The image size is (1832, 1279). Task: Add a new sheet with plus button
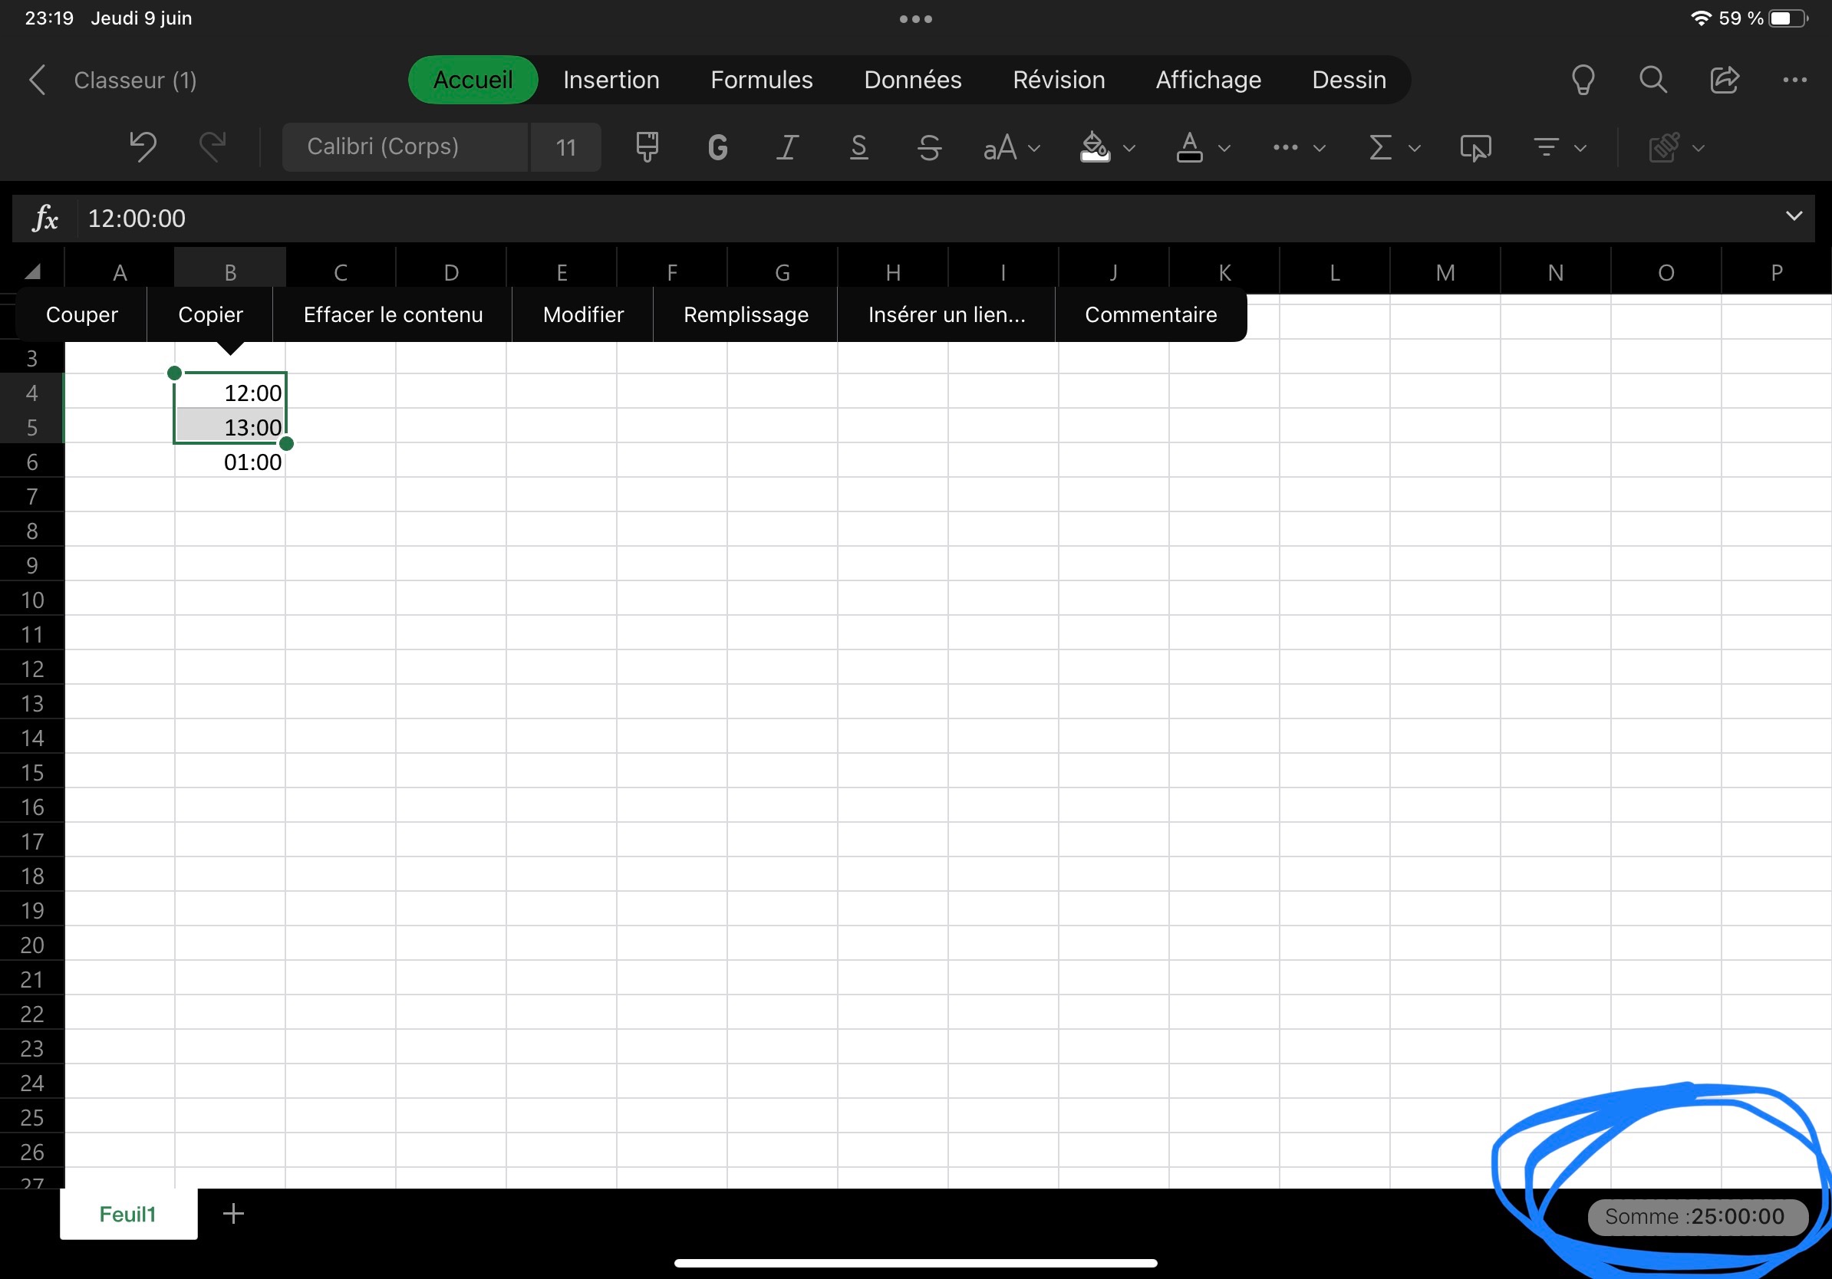(233, 1214)
